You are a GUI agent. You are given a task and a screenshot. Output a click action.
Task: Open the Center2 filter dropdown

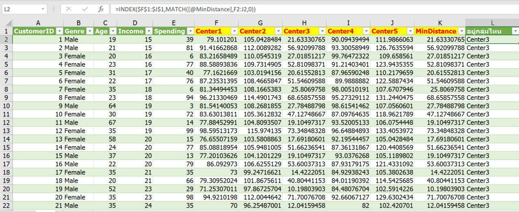pyautogui.click(x=278, y=31)
